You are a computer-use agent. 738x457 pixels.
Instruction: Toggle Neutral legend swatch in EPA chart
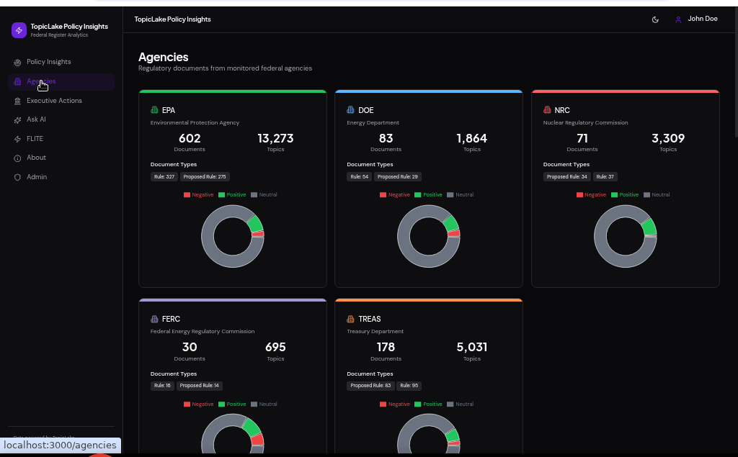(x=254, y=194)
